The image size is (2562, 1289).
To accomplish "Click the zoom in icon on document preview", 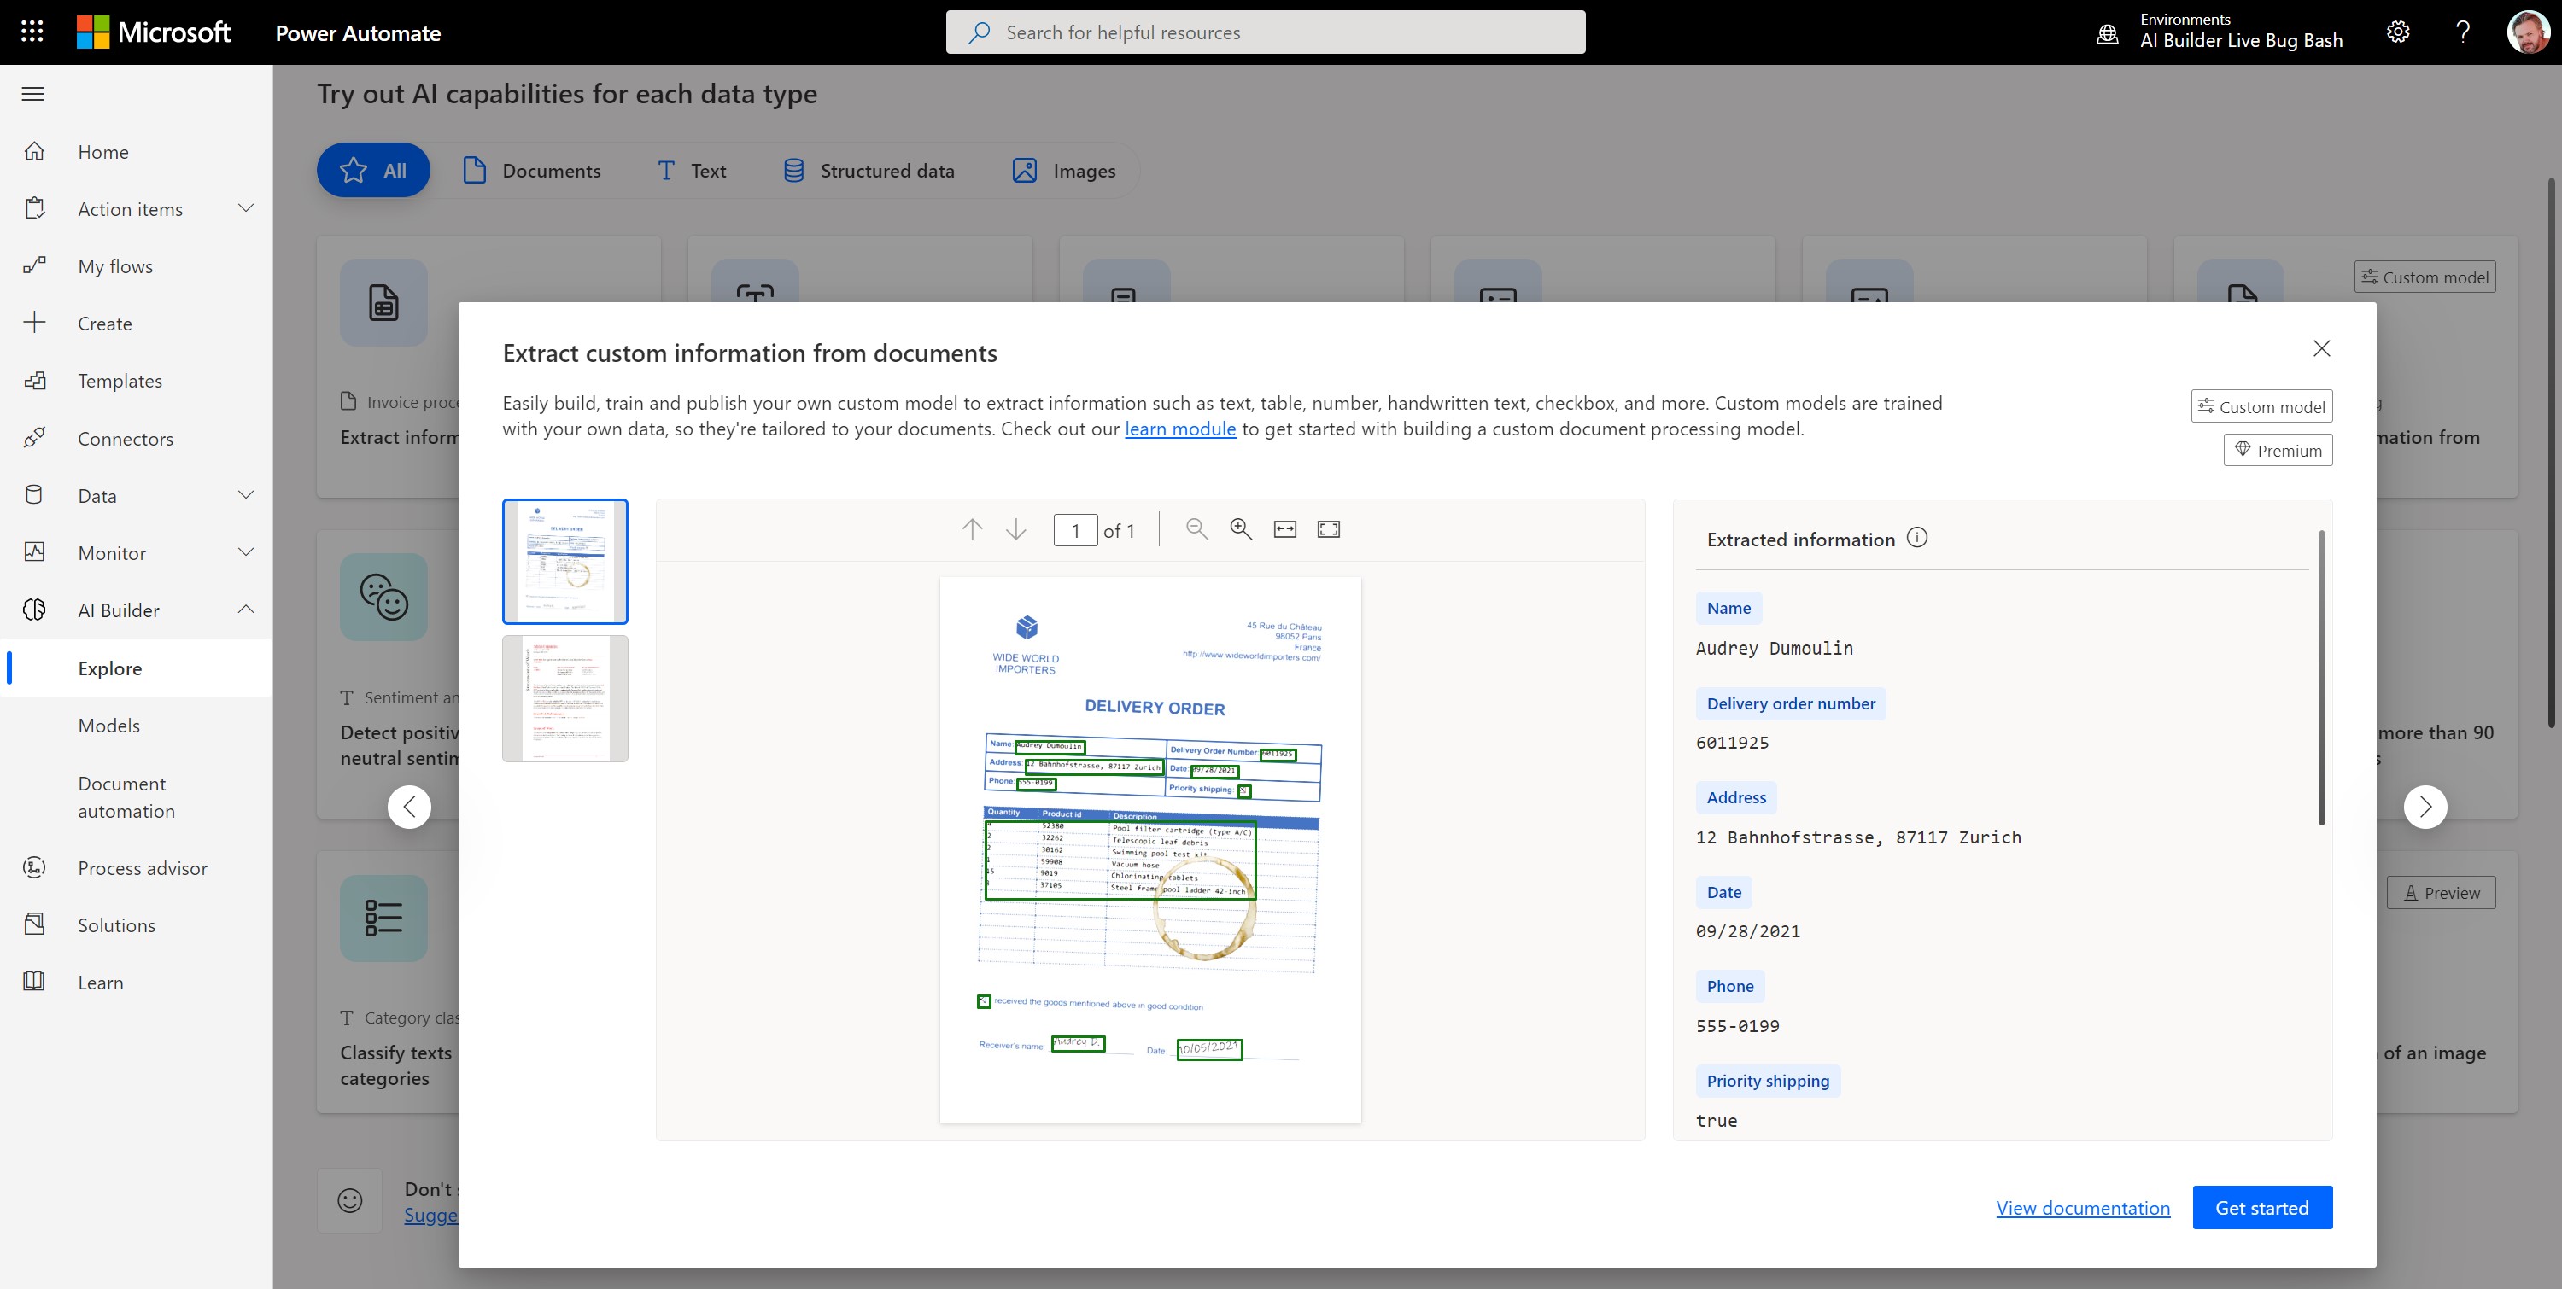I will 1240,529.
